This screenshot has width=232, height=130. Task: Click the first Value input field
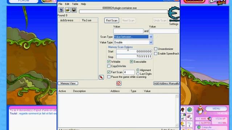click(128, 31)
